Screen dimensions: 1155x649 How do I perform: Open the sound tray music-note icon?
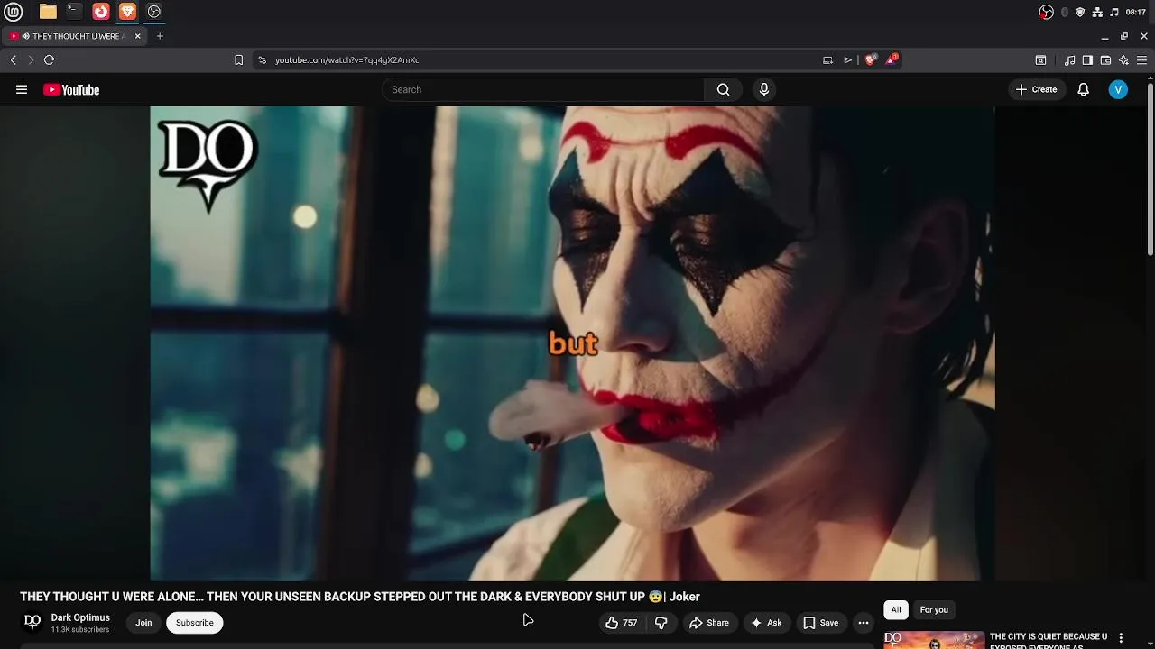click(x=1114, y=12)
